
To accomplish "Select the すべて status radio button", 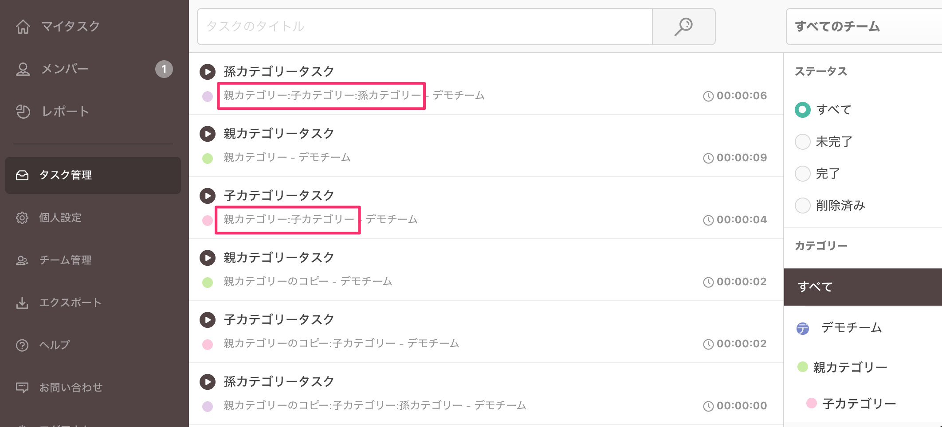I will (x=802, y=110).
